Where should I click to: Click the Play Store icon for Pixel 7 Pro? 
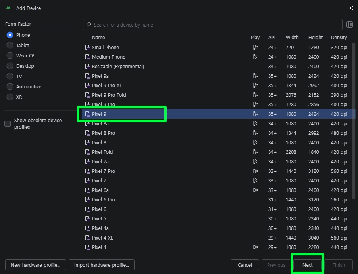click(256, 171)
